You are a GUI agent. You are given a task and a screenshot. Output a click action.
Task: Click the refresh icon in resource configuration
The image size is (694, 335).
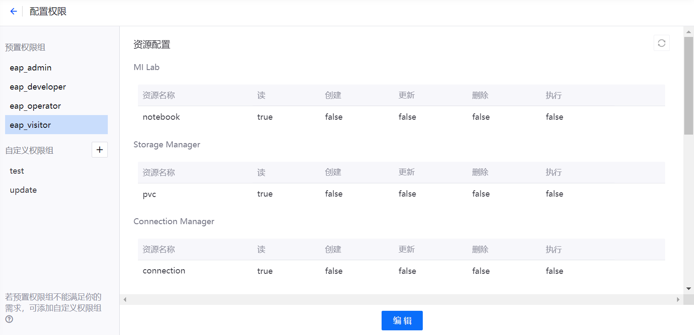pyautogui.click(x=661, y=43)
